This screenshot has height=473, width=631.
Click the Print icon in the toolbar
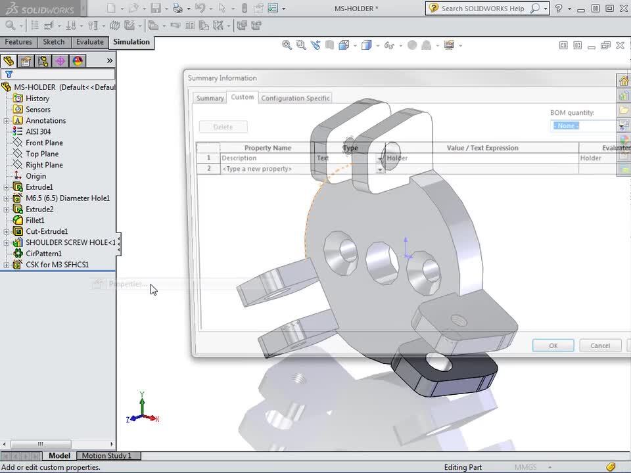(x=177, y=9)
